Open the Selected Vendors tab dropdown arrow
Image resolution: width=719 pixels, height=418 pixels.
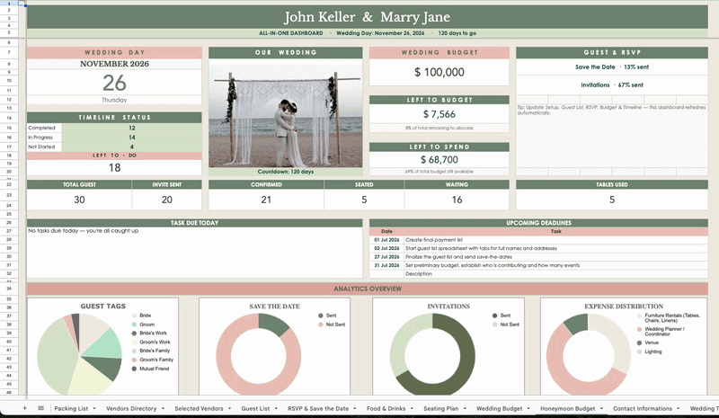click(229, 408)
